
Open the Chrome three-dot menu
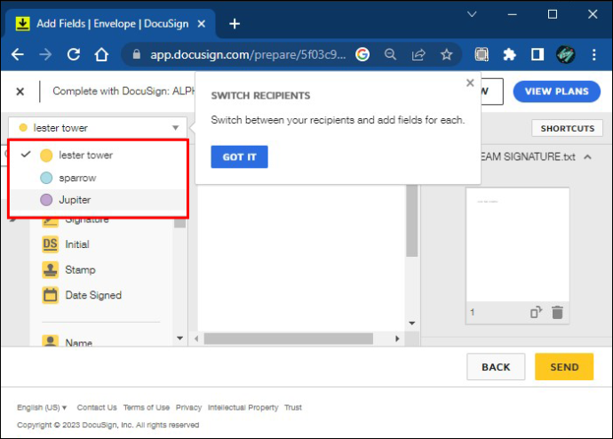coord(593,54)
